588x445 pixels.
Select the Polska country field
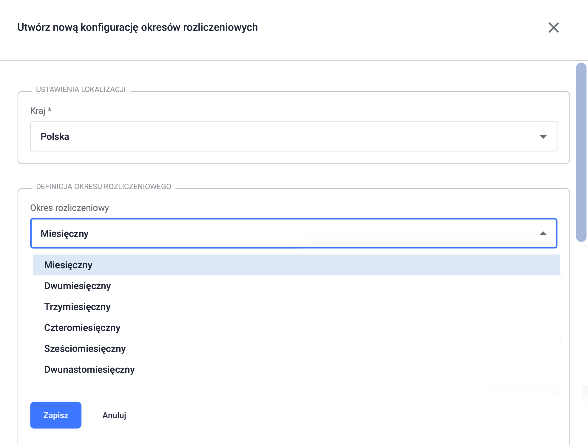coord(294,136)
